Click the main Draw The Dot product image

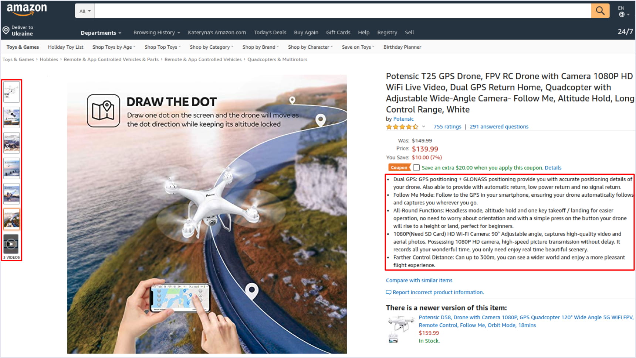(x=207, y=214)
